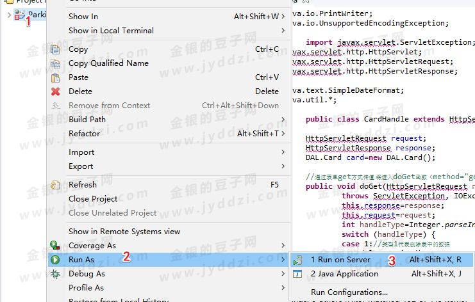The height and width of the screenshot is (302, 475).
Task: Click the green Run As play icon
Action: 55,259
